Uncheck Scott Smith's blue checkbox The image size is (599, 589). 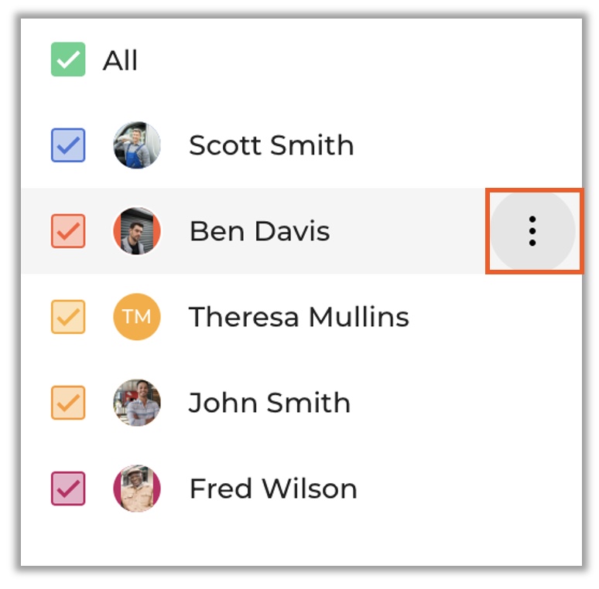point(68,145)
